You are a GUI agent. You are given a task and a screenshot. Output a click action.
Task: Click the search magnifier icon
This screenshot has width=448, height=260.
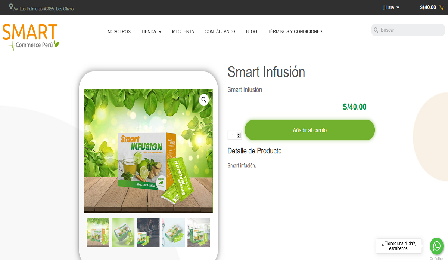point(376,30)
